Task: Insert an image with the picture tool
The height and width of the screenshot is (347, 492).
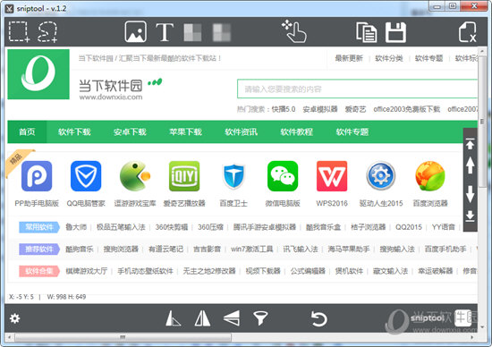Action: 136,31
